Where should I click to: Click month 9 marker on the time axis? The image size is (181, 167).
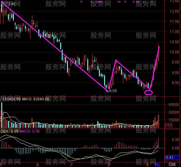click(148, 165)
